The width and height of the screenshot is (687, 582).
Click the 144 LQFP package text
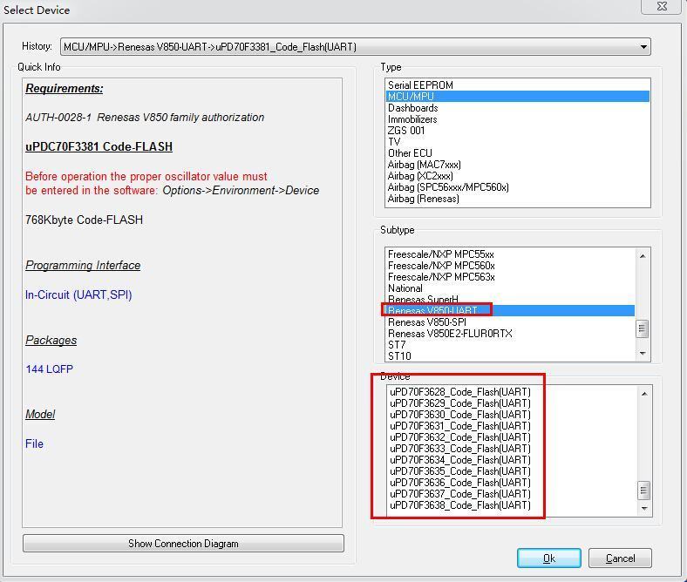coord(49,369)
